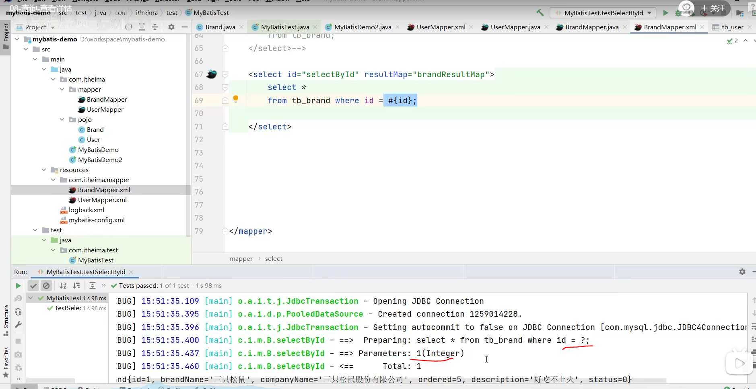The height and width of the screenshot is (389, 756).
Task: Click the down arrow beside the console output
Action: pos(754,313)
